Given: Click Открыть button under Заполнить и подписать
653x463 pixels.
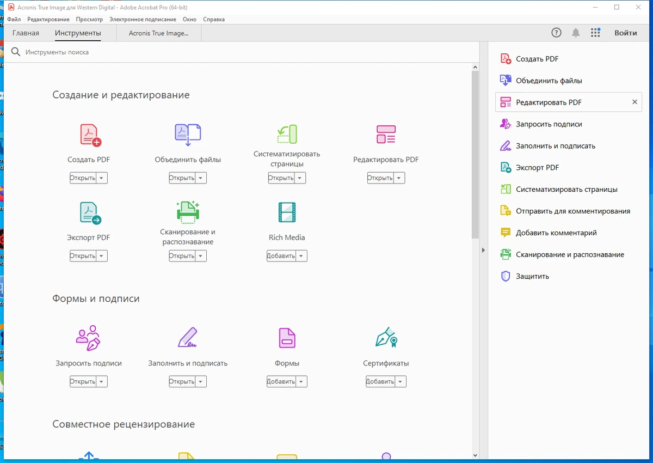Looking at the screenshot, I should (x=182, y=382).
